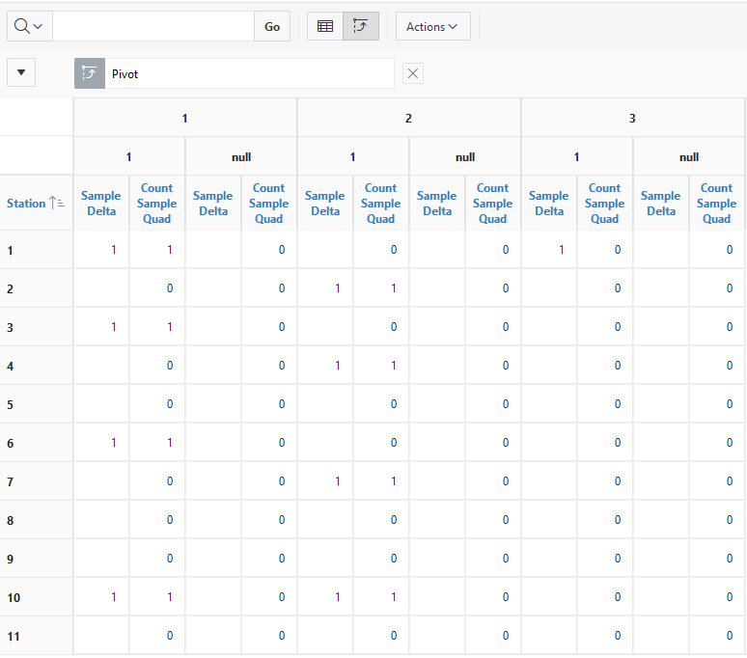The image size is (747, 658).
Task: Click Station 7's Count Sample Quad value of 1
Action: coord(393,481)
